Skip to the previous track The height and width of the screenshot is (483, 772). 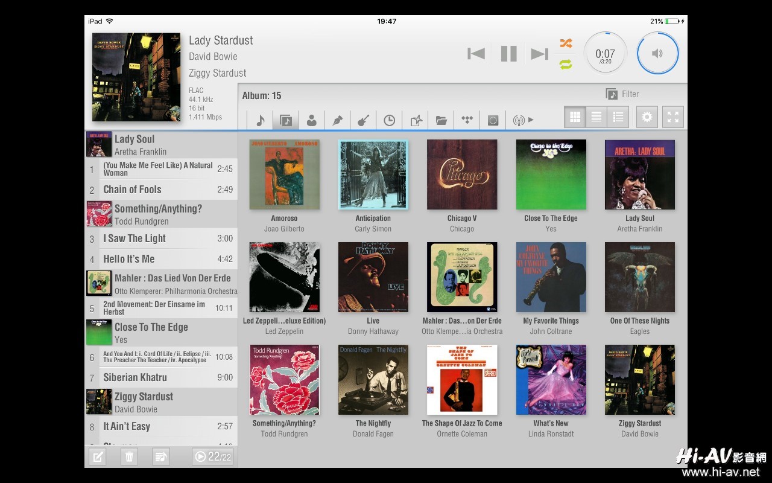click(x=476, y=54)
